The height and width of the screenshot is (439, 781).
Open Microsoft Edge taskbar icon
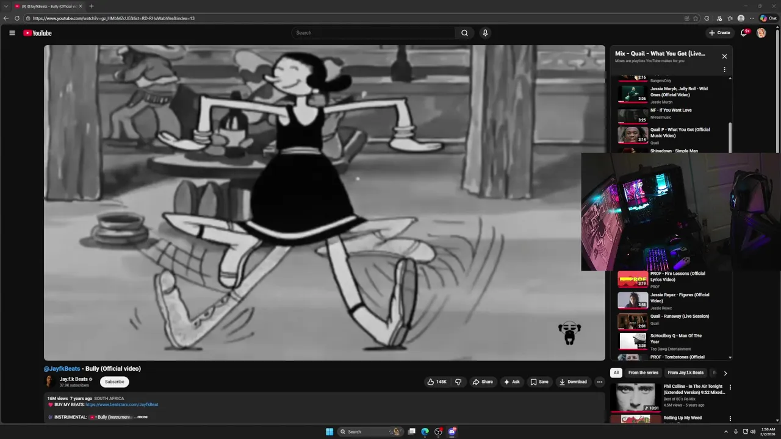point(425,432)
